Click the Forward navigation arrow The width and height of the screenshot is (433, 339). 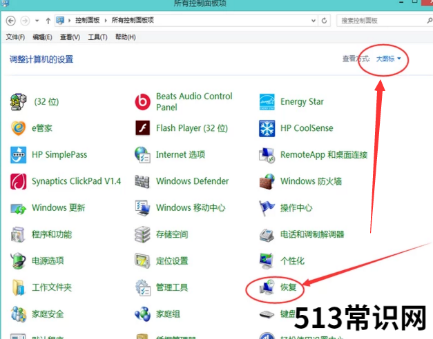(x=25, y=21)
